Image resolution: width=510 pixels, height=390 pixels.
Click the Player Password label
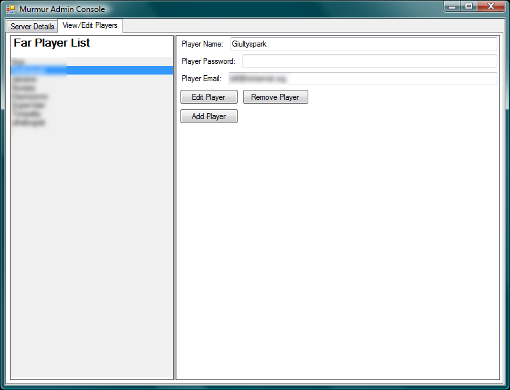point(208,61)
